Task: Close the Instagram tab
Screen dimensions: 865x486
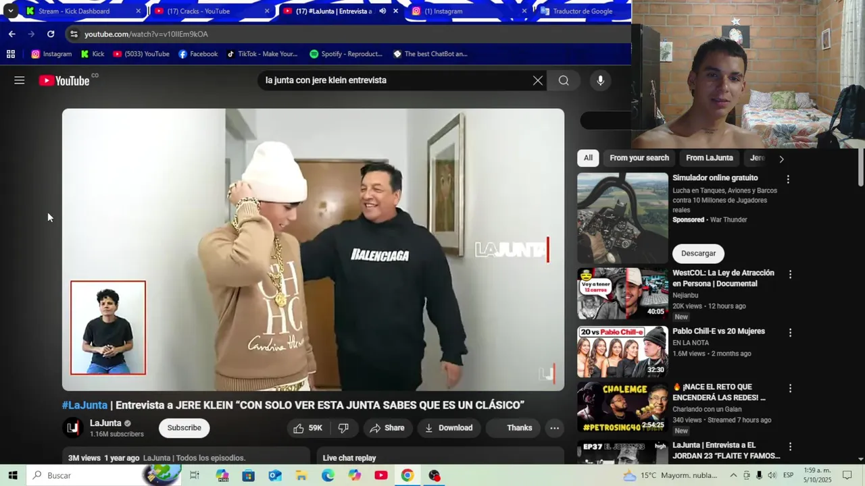Action: coord(524,11)
